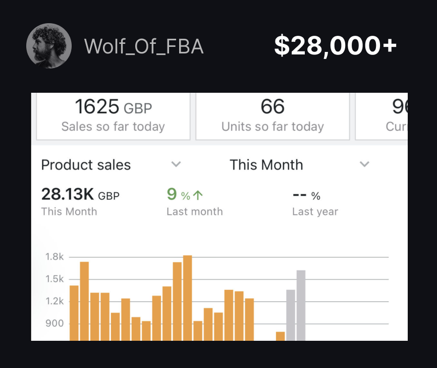Open the Wolf_Of_FBA username link
The width and height of the screenshot is (437, 368).
pyautogui.click(x=144, y=46)
